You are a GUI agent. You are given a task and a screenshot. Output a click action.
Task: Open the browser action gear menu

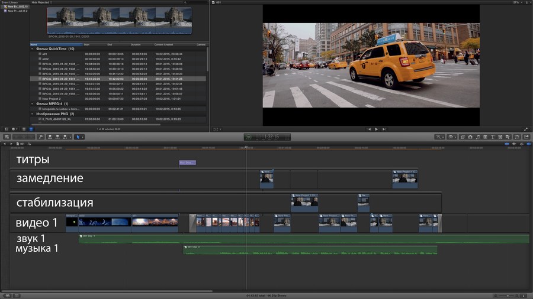(15, 129)
